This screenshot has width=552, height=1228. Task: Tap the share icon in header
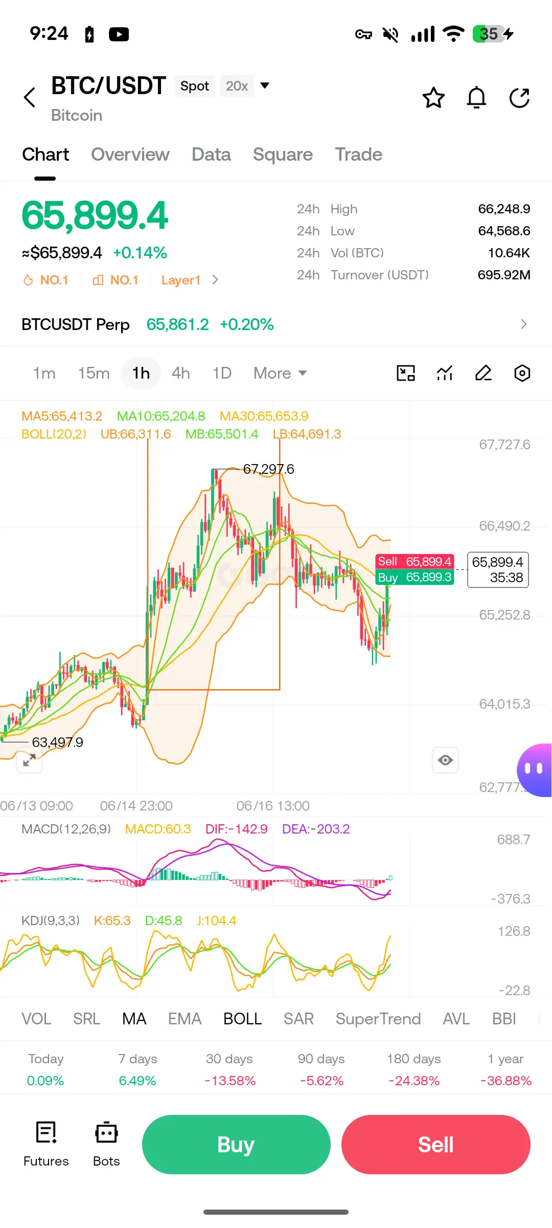point(519,97)
